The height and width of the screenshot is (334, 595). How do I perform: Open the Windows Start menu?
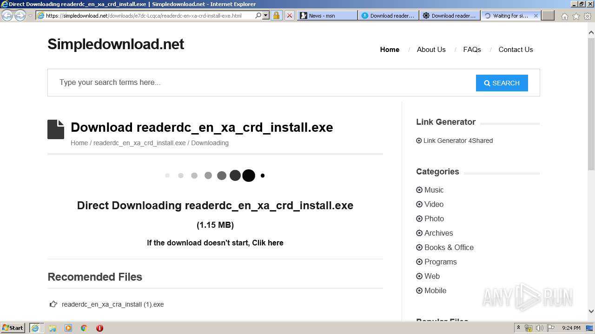(13, 328)
